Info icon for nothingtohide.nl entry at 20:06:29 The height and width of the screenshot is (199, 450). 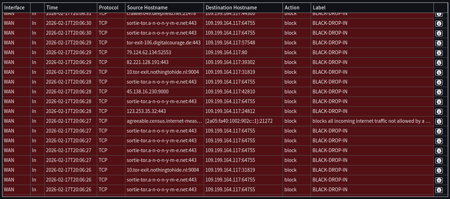click(x=438, y=72)
